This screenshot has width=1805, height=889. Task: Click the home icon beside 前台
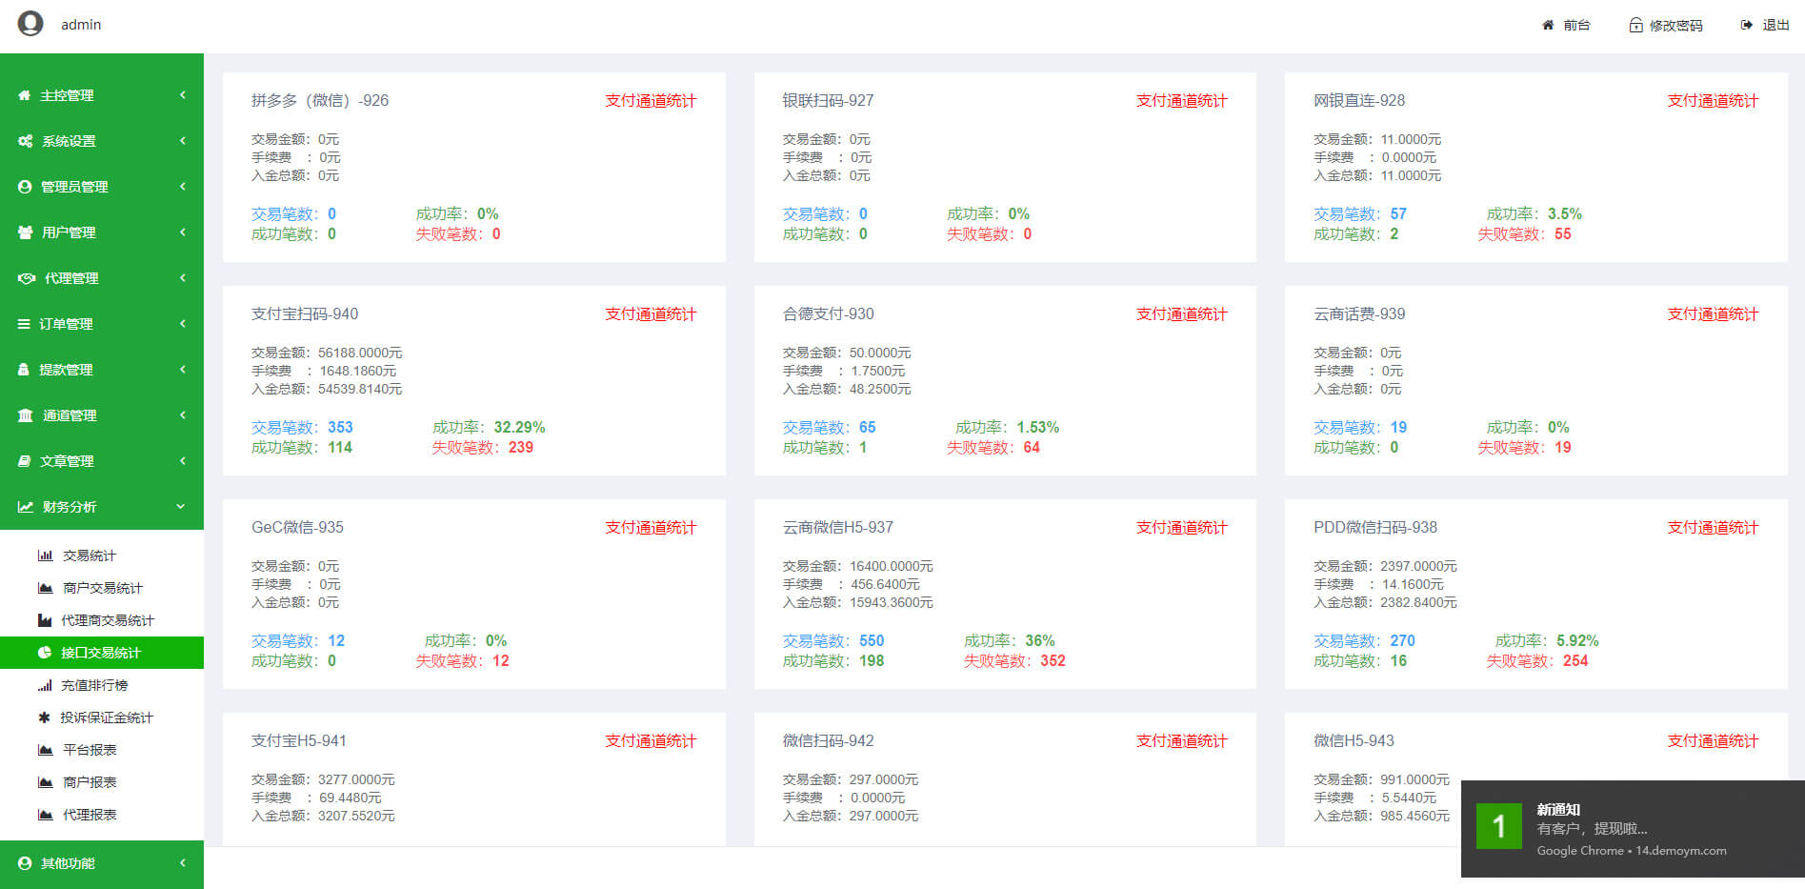[x=1548, y=25]
